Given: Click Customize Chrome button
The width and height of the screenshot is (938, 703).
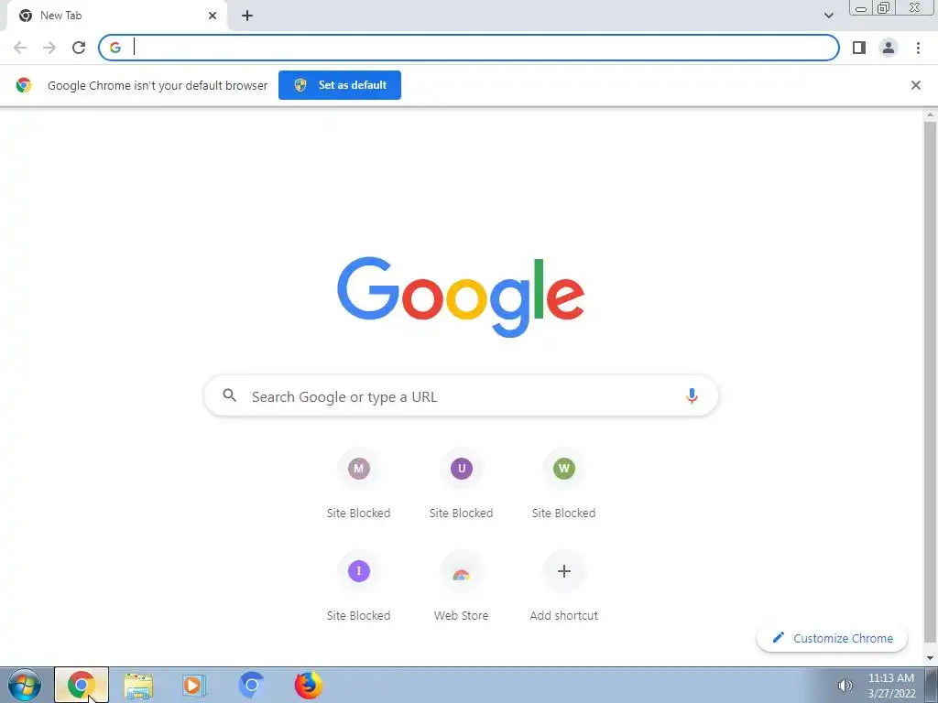Looking at the screenshot, I should point(832,638).
